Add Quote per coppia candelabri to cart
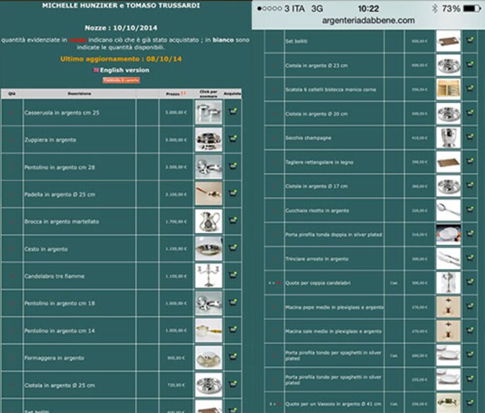 pos(470,282)
